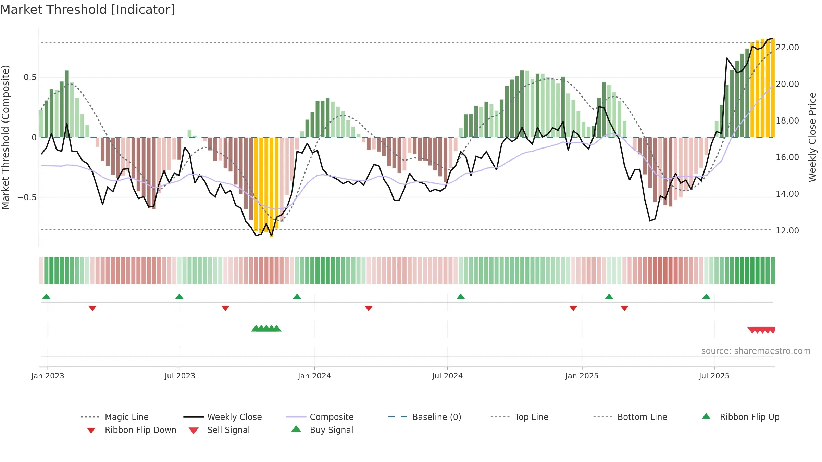
Task: Click the Jul 2023 x-axis label
Action: 180,376
